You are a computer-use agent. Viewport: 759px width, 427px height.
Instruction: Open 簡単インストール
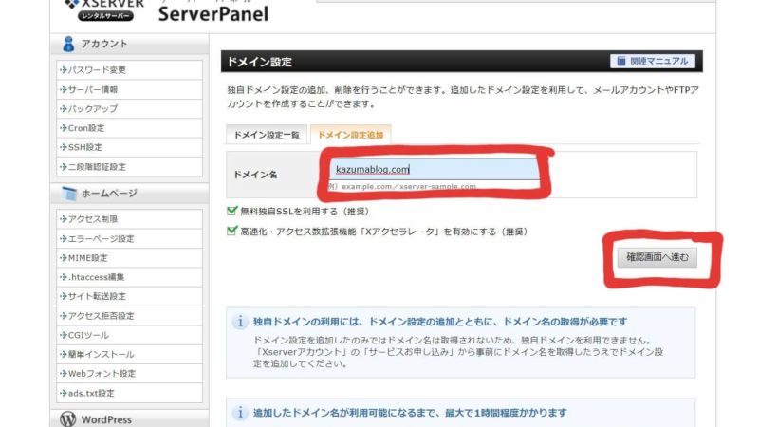[x=129, y=354]
